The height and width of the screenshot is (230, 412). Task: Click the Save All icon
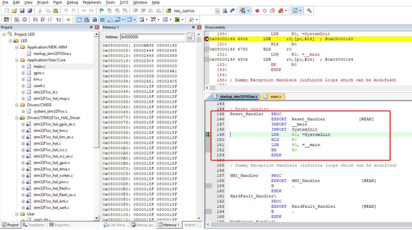pos(30,11)
